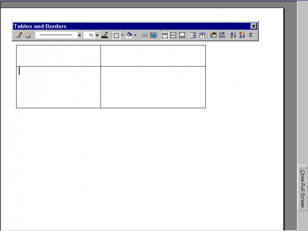The width and height of the screenshot is (308, 231).
Task: Expand the Border type dropdown arrow
Action: (x=122, y=36)
